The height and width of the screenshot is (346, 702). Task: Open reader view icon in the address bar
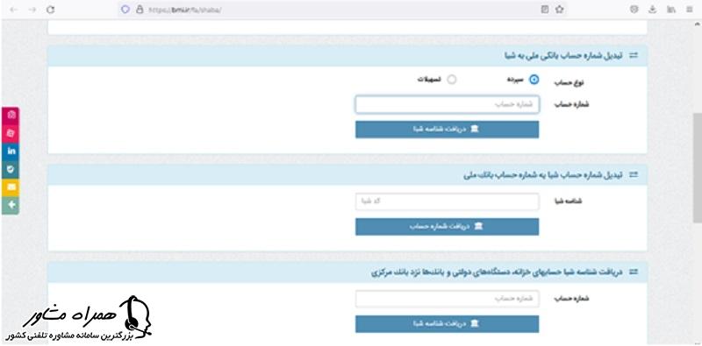tap(545, 10)
